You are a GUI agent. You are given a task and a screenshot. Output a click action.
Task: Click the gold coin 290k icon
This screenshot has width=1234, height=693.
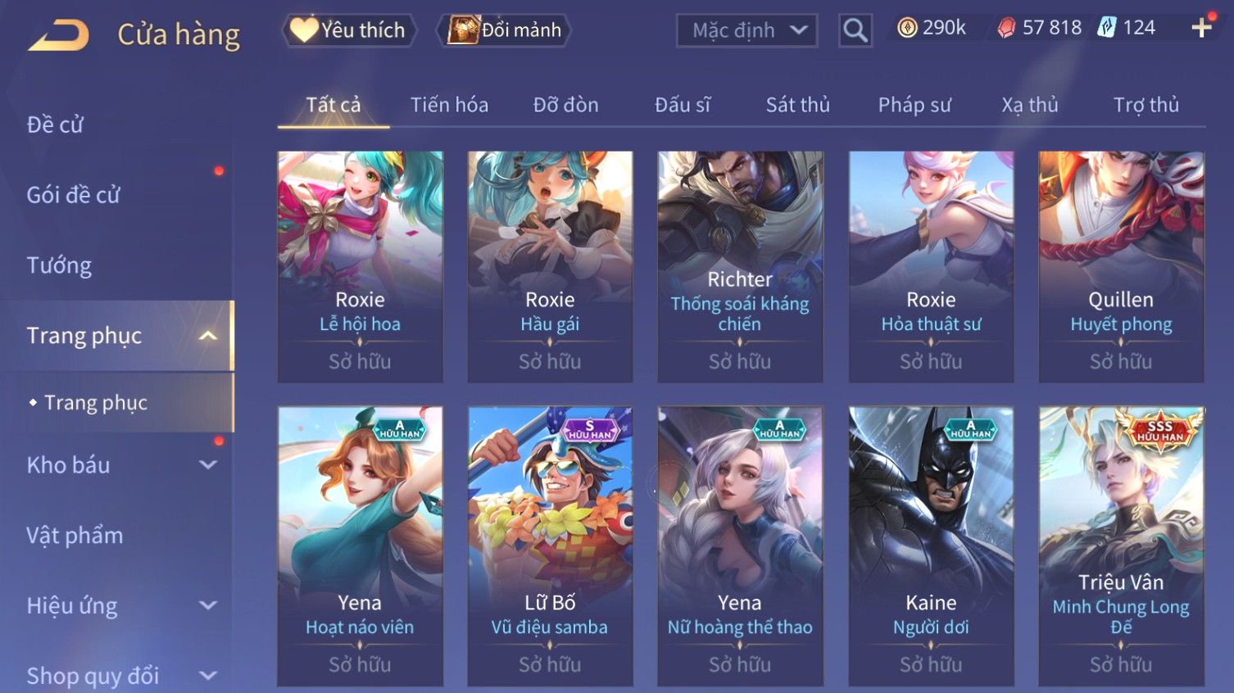tap(907, 29)
